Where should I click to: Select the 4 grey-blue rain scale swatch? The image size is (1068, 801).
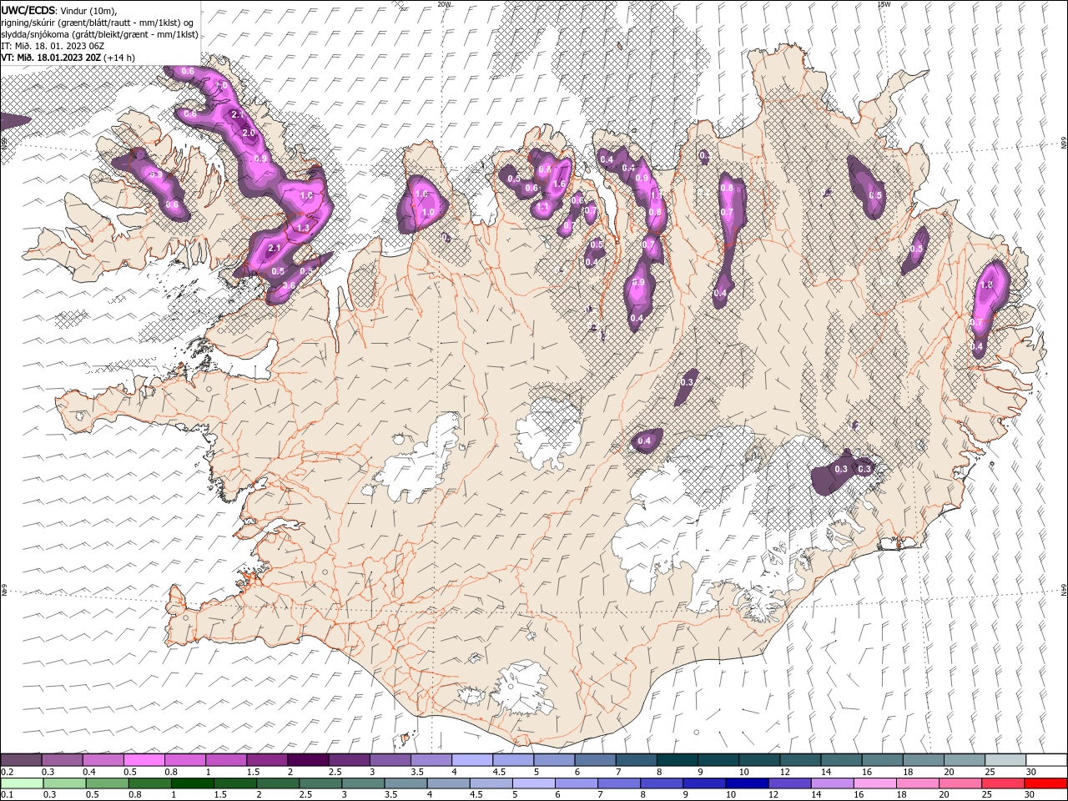click(x=448, y=783)
